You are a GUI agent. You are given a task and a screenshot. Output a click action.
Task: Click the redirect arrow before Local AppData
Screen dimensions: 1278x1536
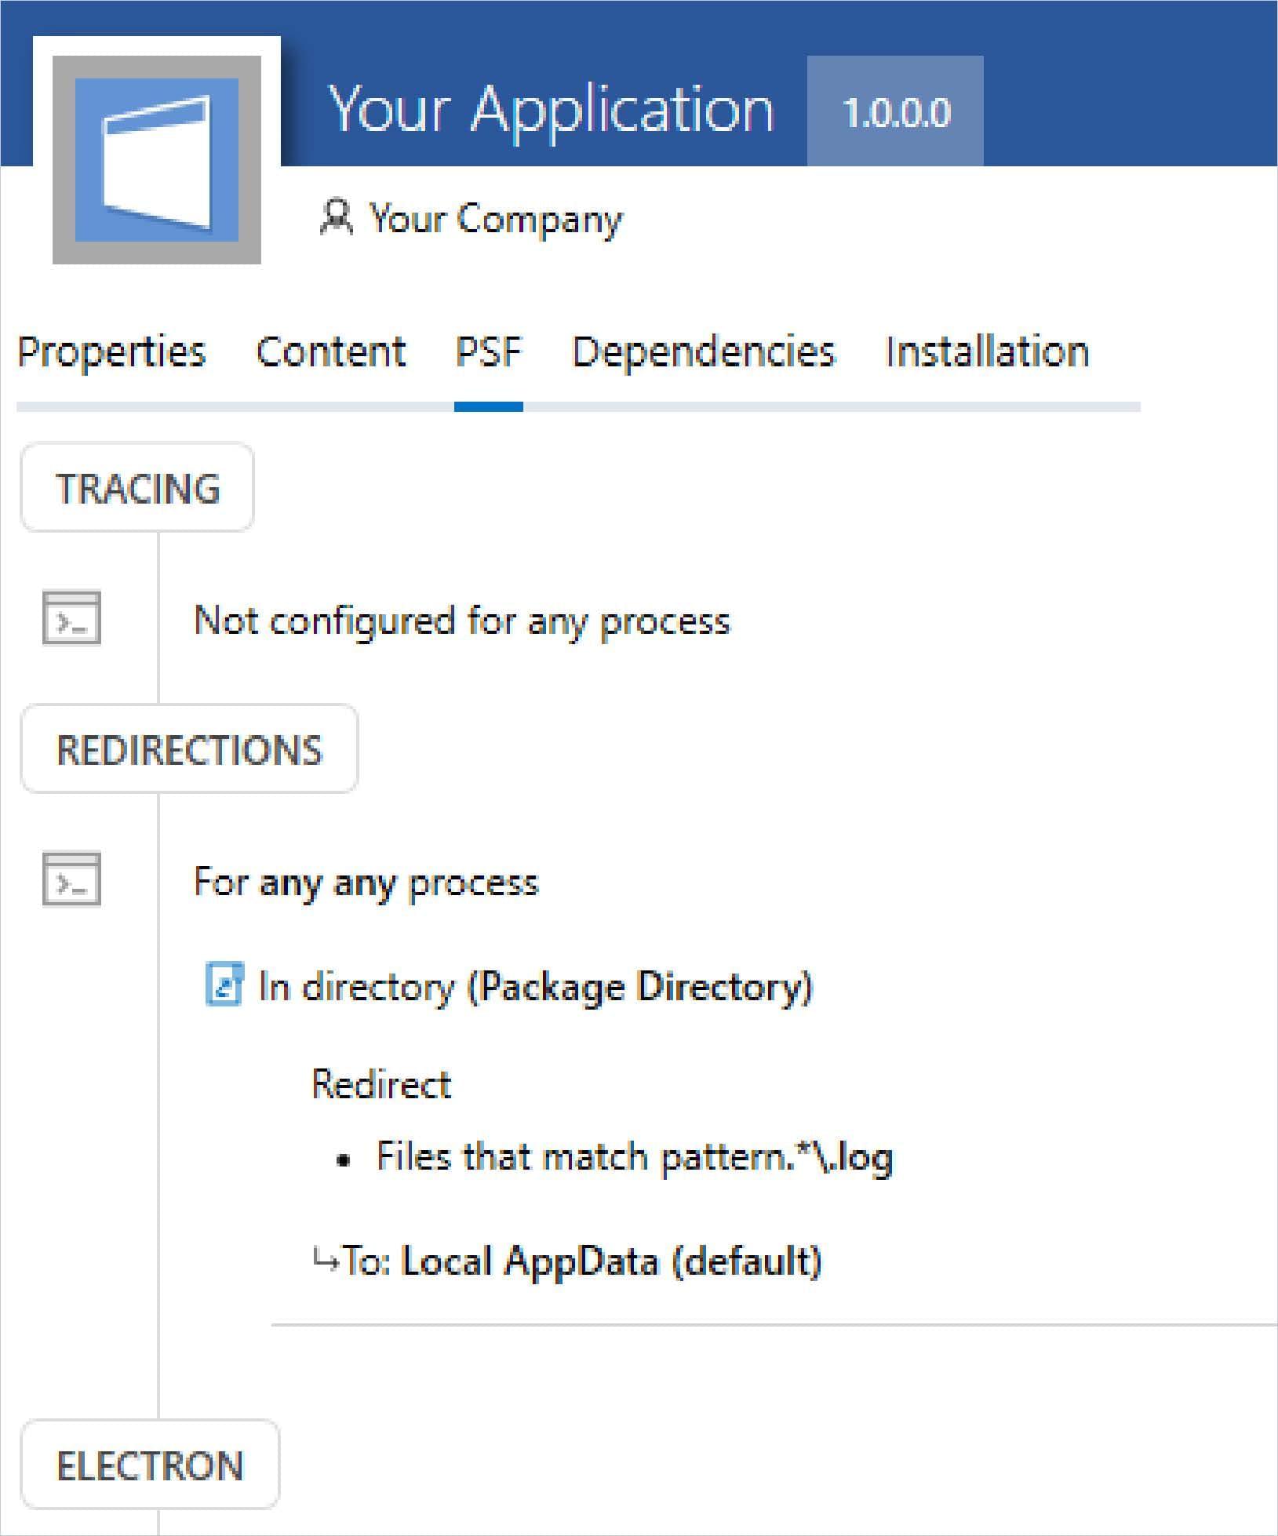tap(323, 1261)
